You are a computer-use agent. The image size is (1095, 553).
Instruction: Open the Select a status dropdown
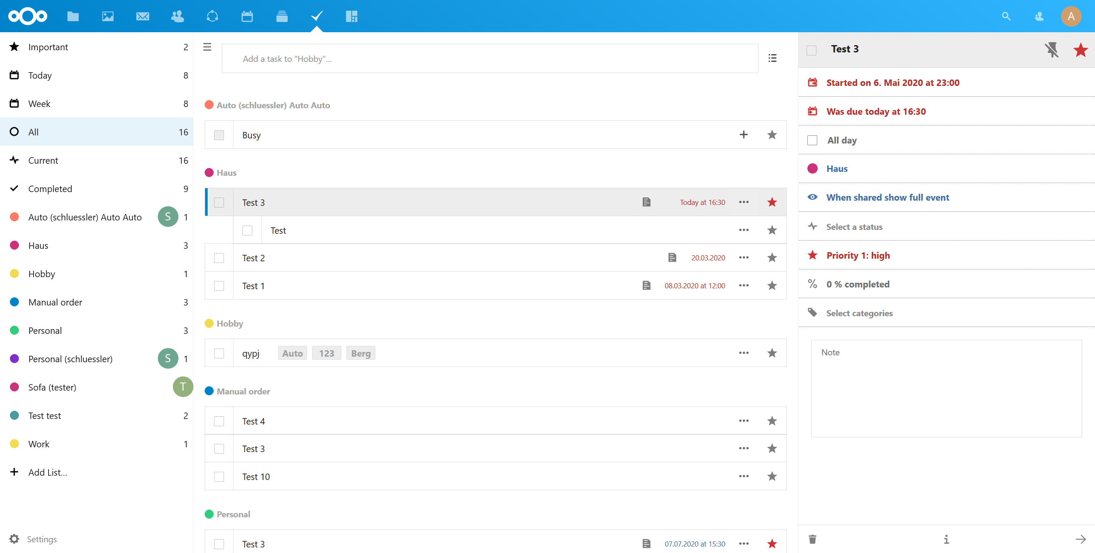coord(854,226)
